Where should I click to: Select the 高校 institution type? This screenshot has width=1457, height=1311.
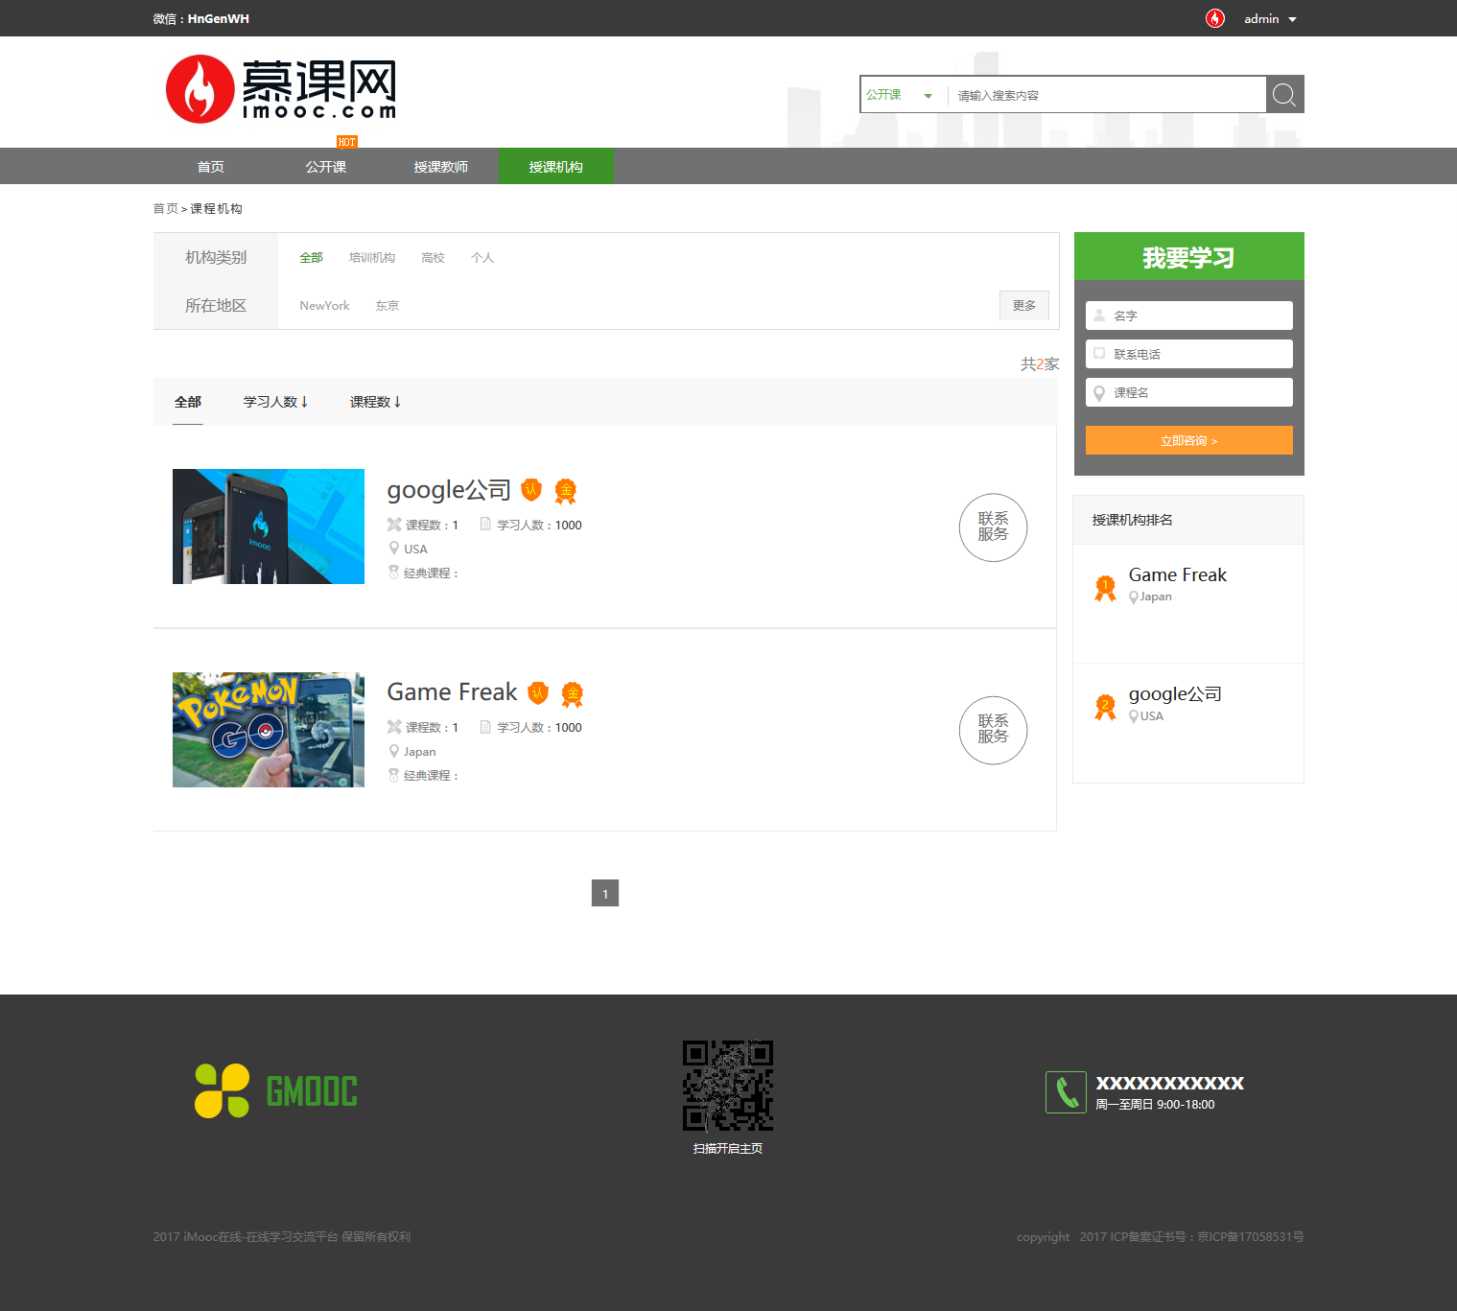point(433,257)
